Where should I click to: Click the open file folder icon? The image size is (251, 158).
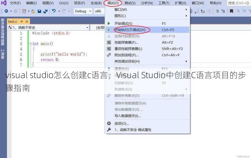coord(33,11)
